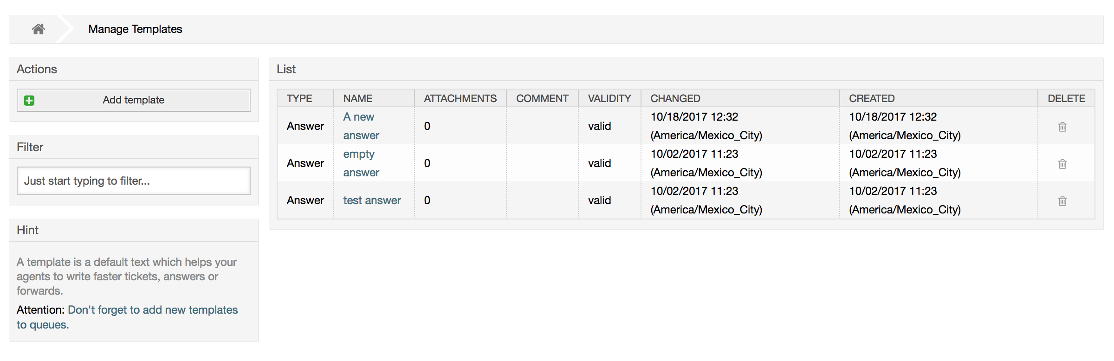
Task: Open the "test answer" template link
Action: (372, 200)
